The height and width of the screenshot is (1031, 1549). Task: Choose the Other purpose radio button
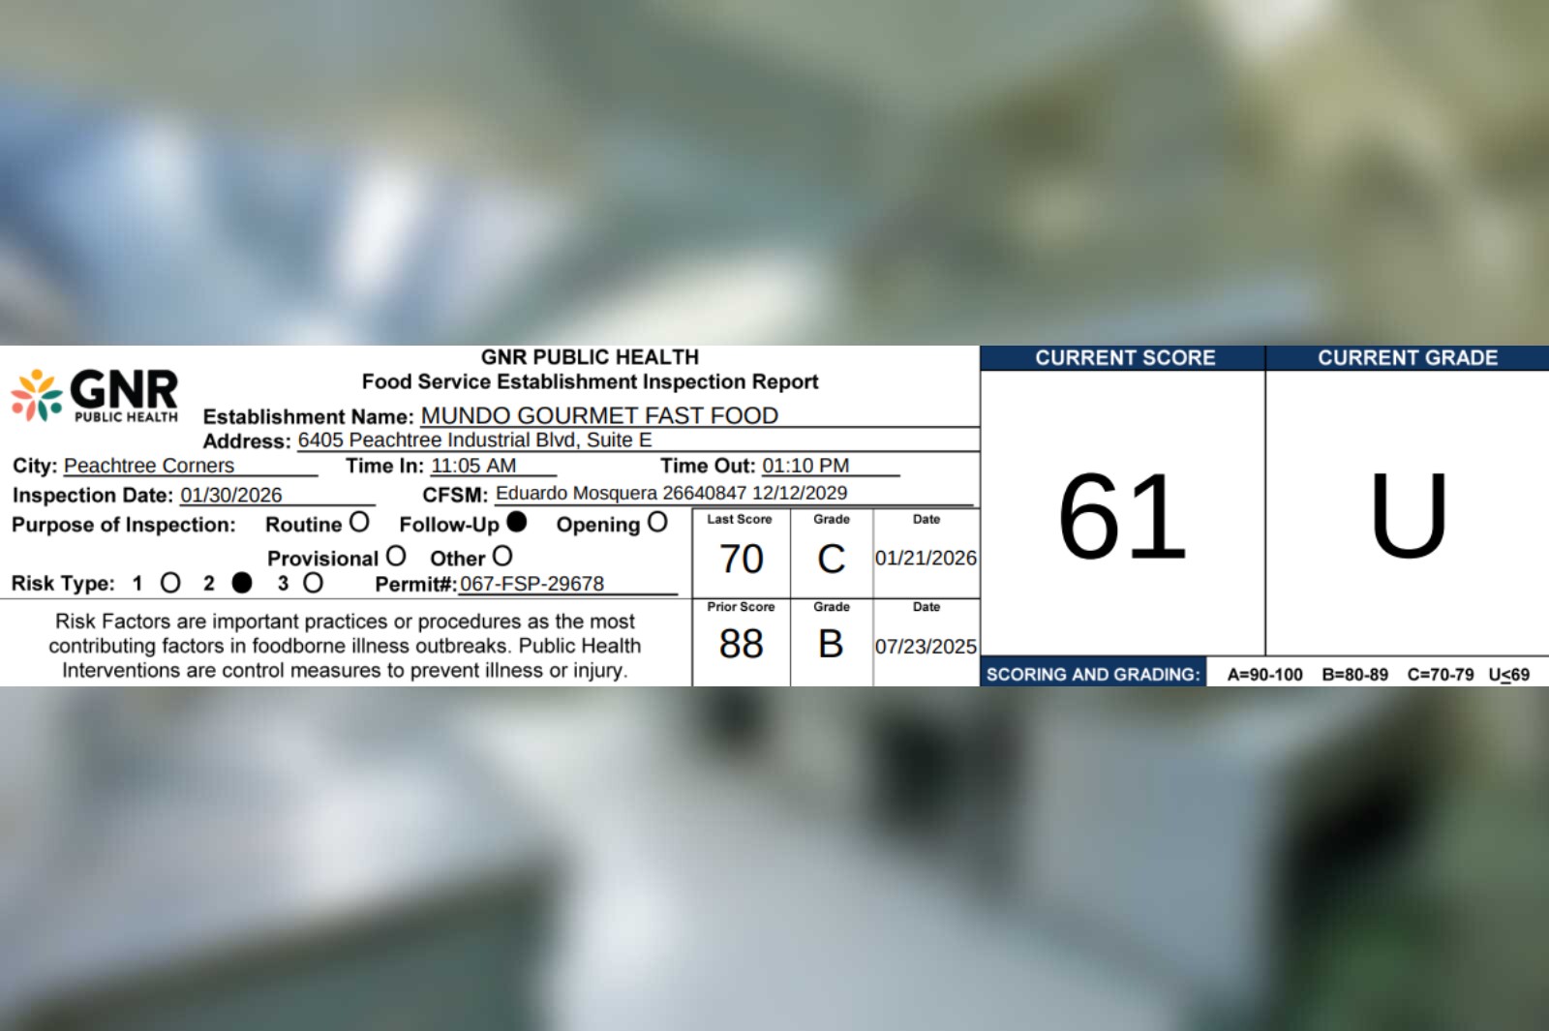pyautogui.click(x=501, y=557)
